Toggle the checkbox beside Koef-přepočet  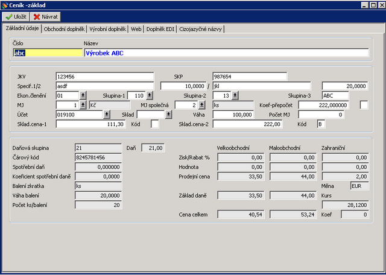click(x=364, y=105)
